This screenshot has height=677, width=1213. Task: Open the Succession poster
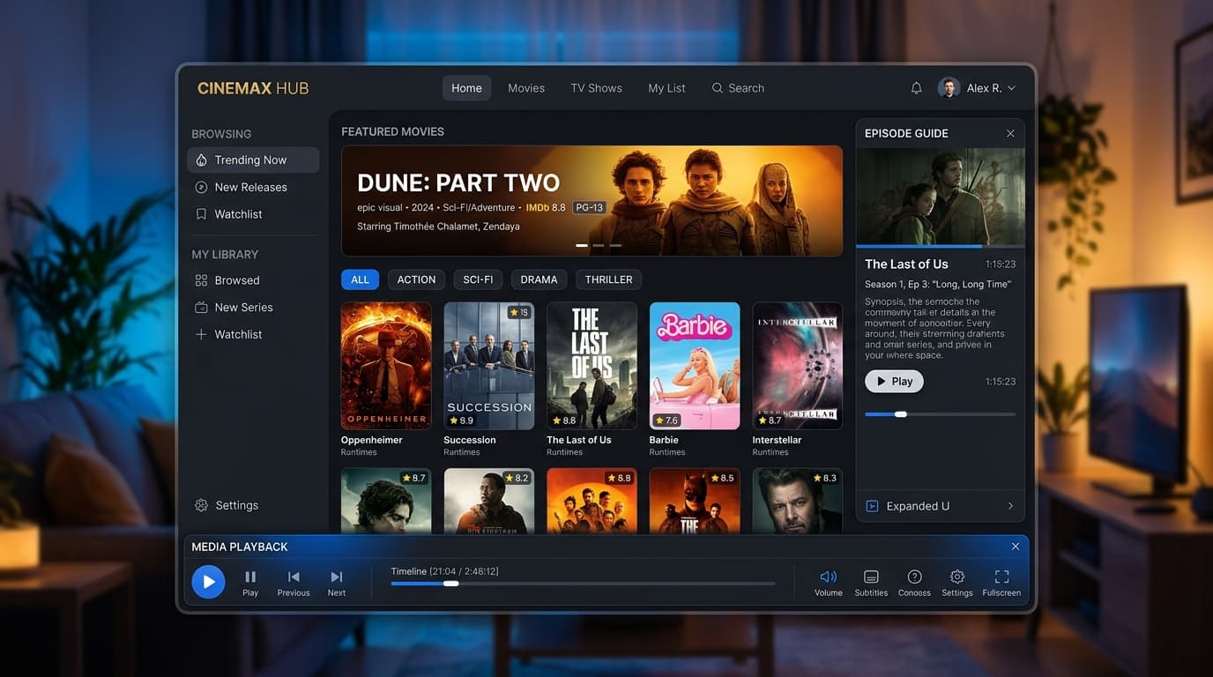(x=489, y=366)
